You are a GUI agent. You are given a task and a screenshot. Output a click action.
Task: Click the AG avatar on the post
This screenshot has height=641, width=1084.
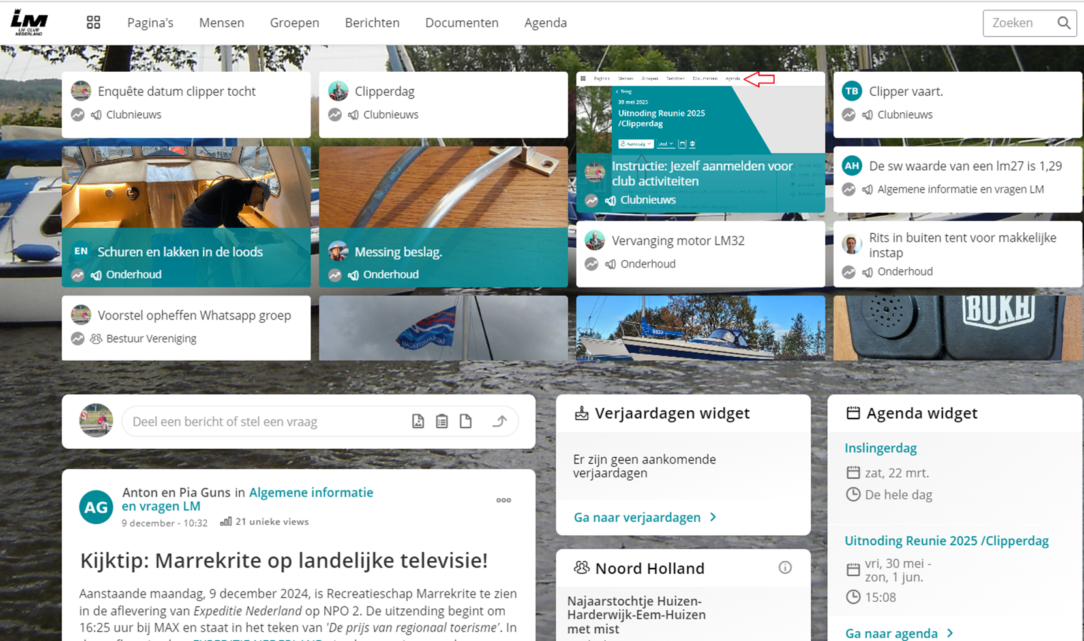[x=96, y=507]
